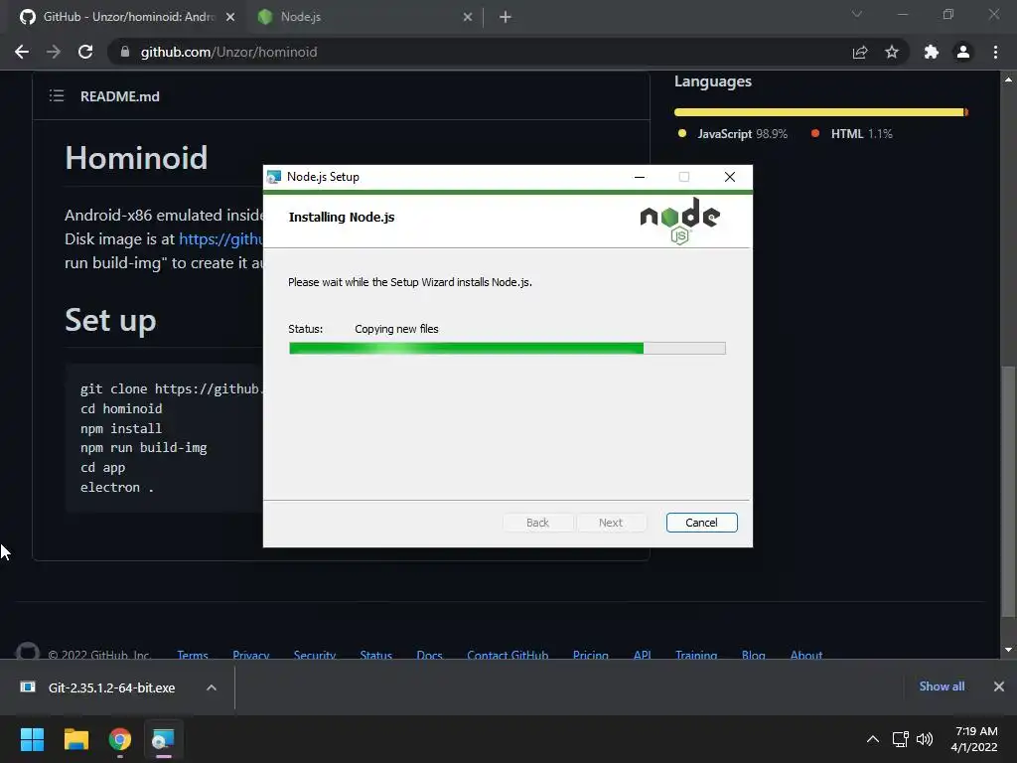
Task: Open the Security footer link
Action: 315,654
